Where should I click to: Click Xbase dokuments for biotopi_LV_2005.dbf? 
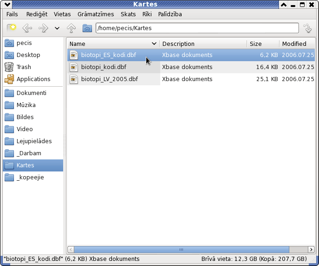pos(187,79)
